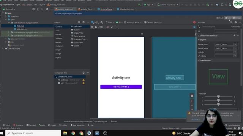The width and height of the screenshot is (243, 136).
Task: Adjust the rotation x slider
Action: pyautogui.click(x=218, y=97)
